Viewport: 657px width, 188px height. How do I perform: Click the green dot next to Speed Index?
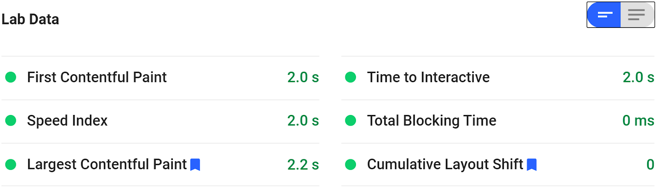pyautogui.click(x=11, y=121)
